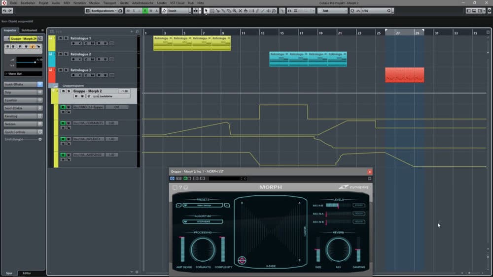This screenshot has width=493, height=277.
Task: Solo the Retrologue 2 track
Action: coord(66,54)
